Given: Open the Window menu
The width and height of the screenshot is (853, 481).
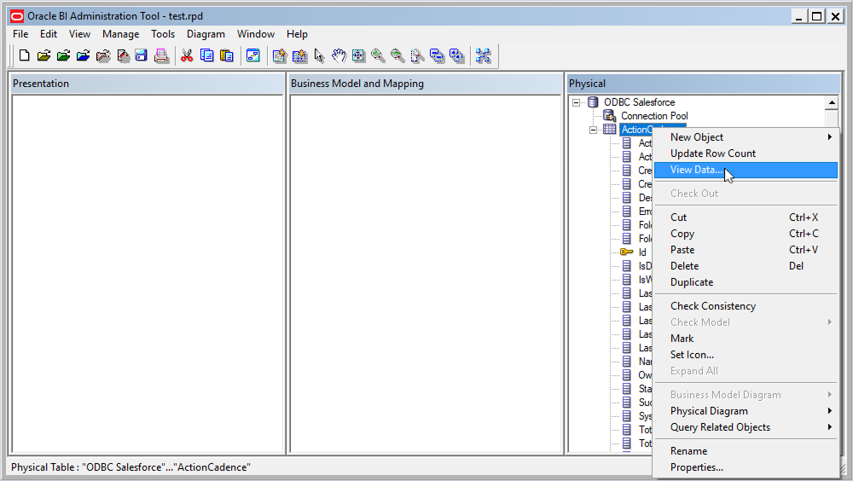Looking at the screenshot, I should [x=256, y=34].
